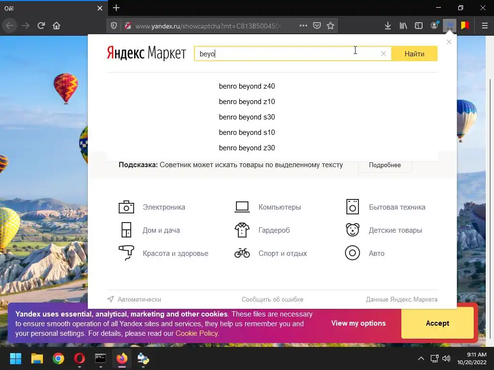494x370 pixels.
Task: Open the Cookie Policy link
Action: [197, 333]
